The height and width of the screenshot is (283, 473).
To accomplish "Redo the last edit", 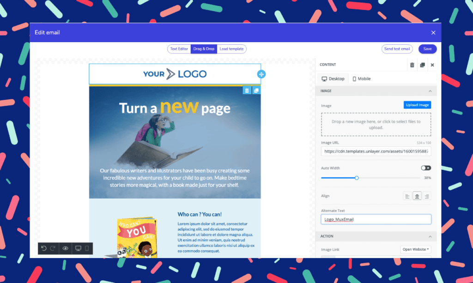I will (x=53, y=248).
